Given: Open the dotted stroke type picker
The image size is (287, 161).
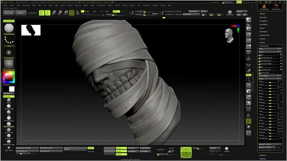Looking at the screenshot, I should (9, 40).
